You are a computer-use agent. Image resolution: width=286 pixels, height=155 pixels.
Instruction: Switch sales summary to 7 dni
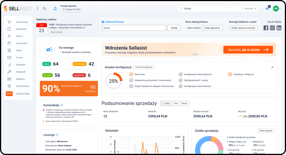coord(175,103)
